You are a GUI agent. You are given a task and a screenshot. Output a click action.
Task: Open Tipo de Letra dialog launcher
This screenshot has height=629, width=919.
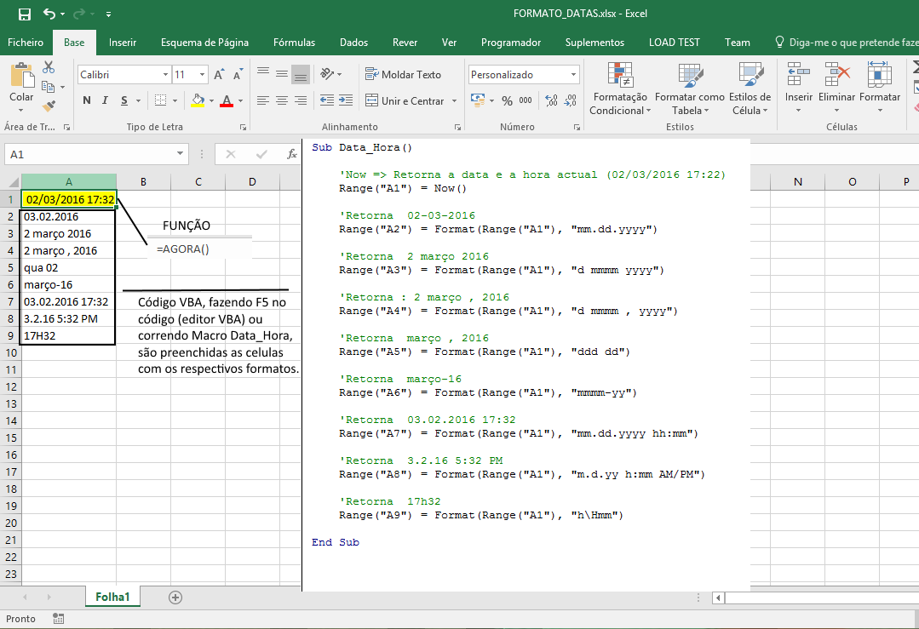tap(243, 127)
